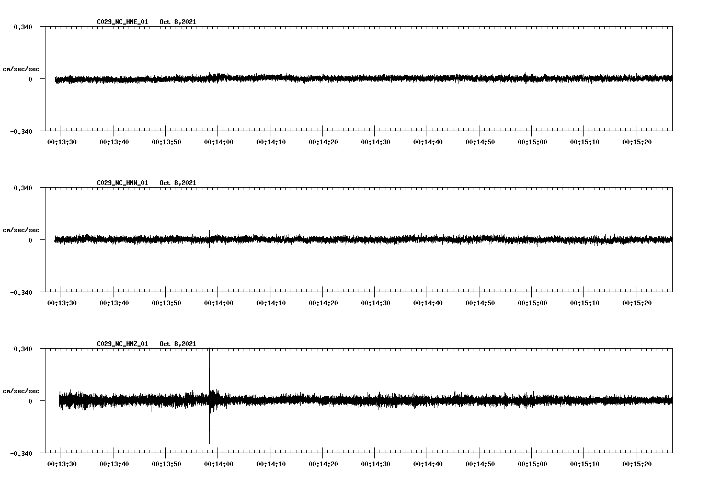Click the 00:14:00 time label under HNN plot
Screen dimensions: 710x483
pyautogui.click(x=219, y=303)
